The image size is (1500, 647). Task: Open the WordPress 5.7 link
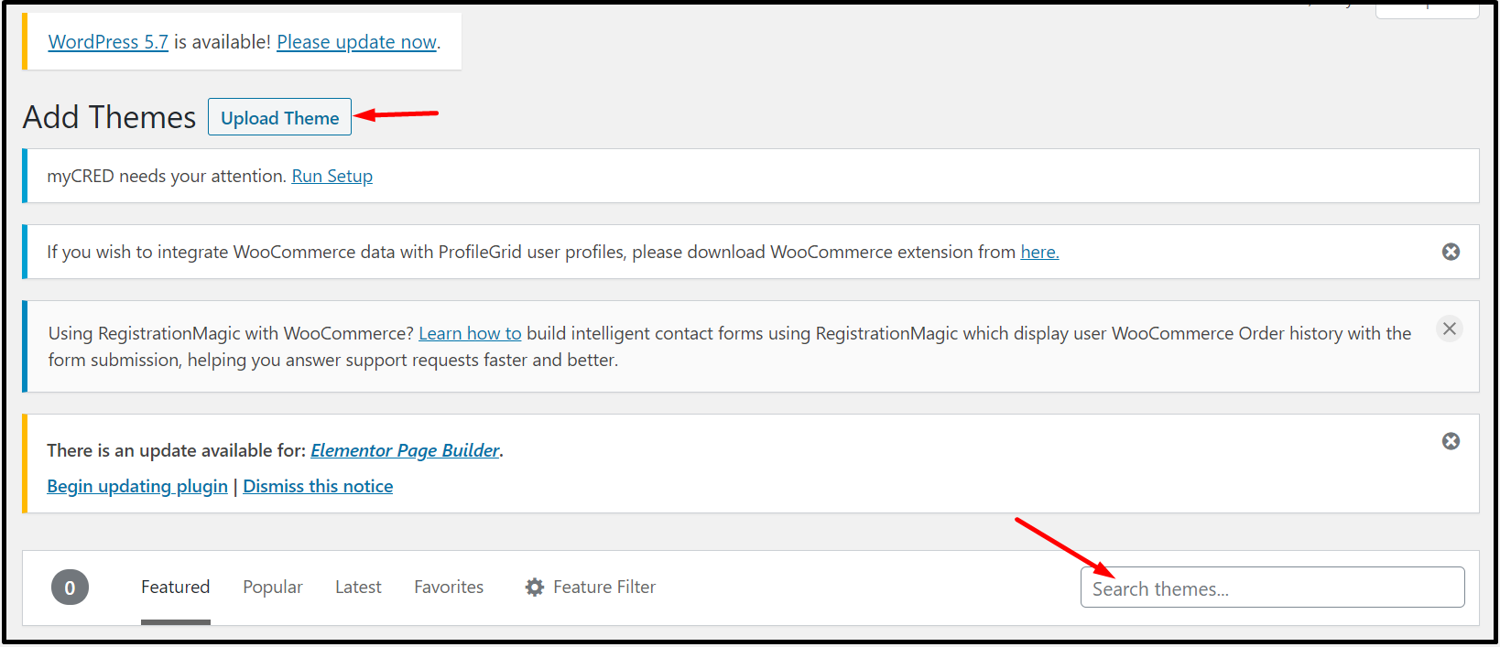[108, 42]
